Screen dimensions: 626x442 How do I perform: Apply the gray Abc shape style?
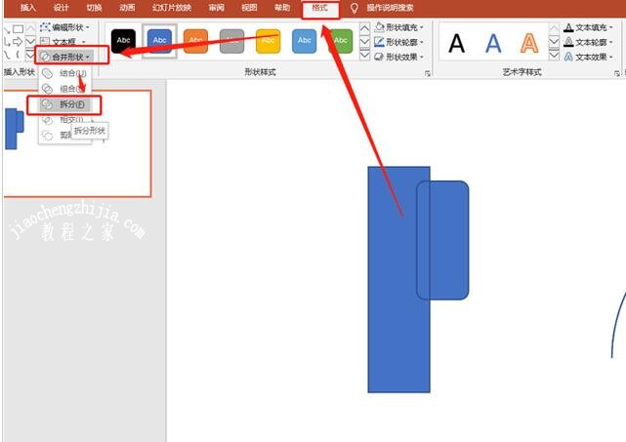tap(232, 41)
